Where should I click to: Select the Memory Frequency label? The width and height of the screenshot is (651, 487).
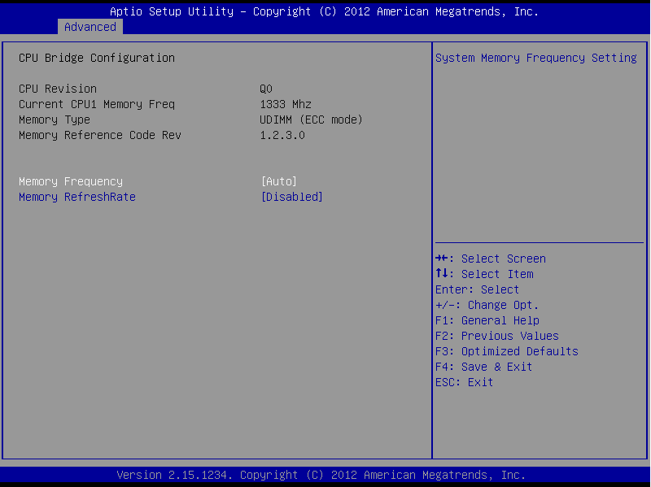pyautogui.click(x=71, y=181)
